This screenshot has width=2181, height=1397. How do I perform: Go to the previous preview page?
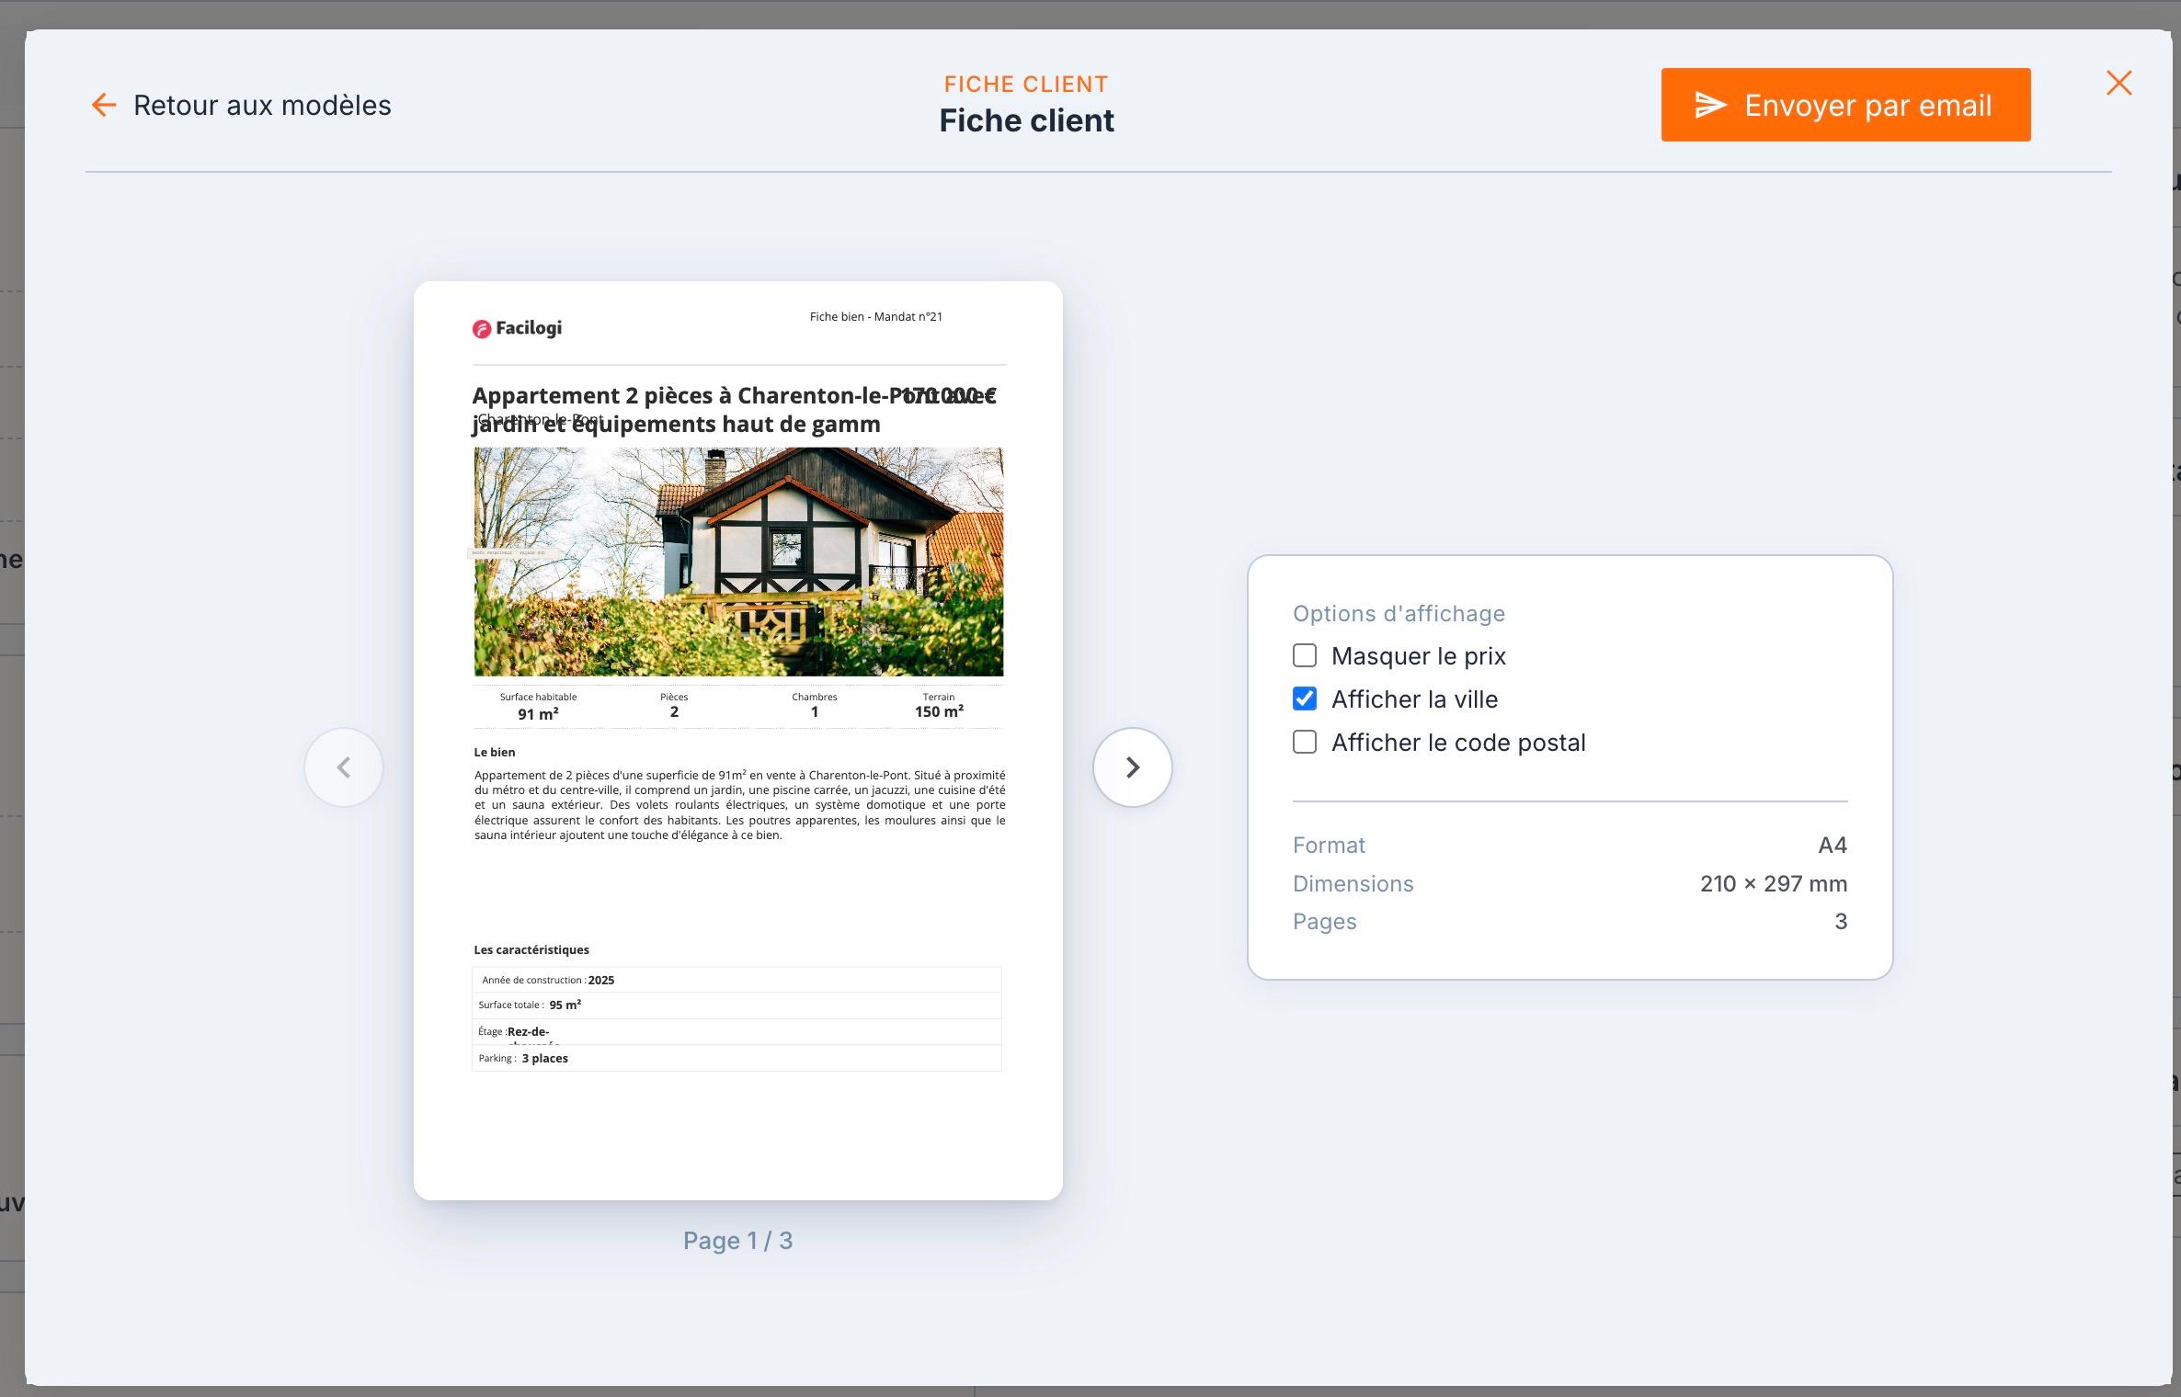click(x=344, y=767)
